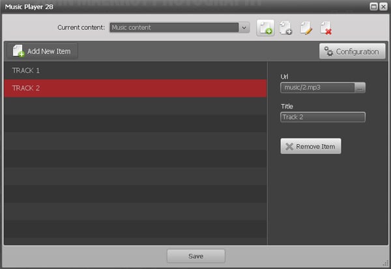Click the green plus icon on Add New Item
391x269 pixels.
click(x=18, y=51)
